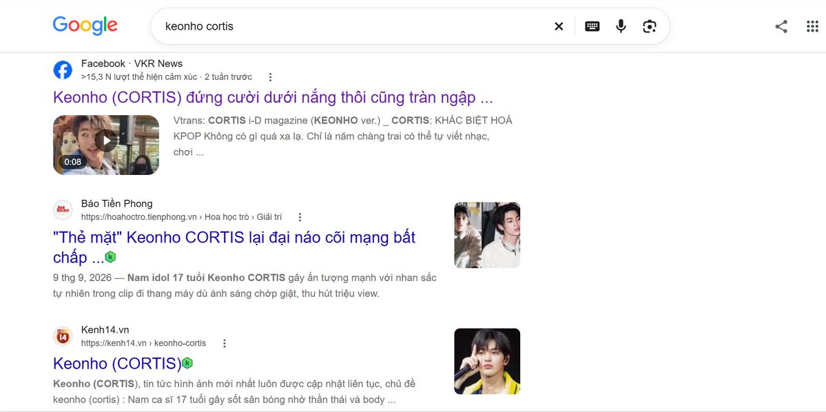
Task: Click the Facebook favicon on first result
Action: pos(63,70)
